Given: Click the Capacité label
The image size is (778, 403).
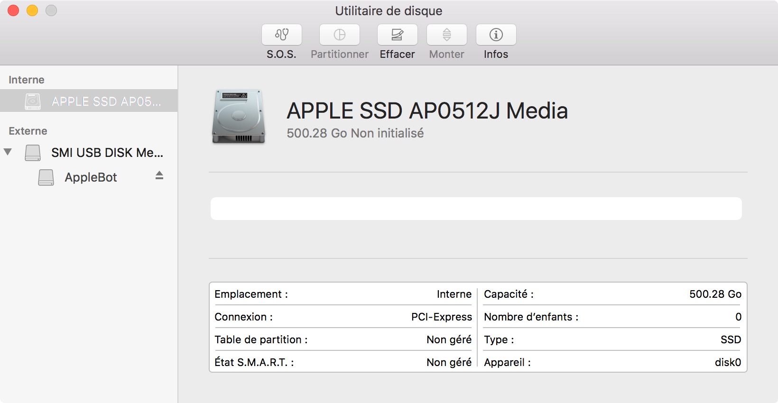Looking at the screenshot, I should (x=509, y=294).
